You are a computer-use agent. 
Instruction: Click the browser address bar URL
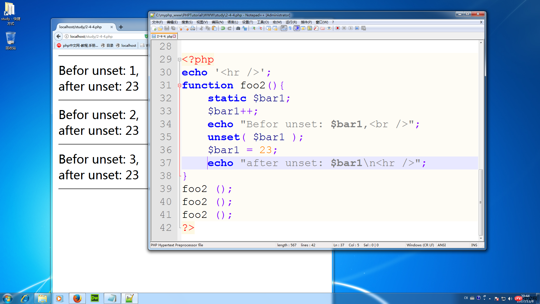point(91,37)
